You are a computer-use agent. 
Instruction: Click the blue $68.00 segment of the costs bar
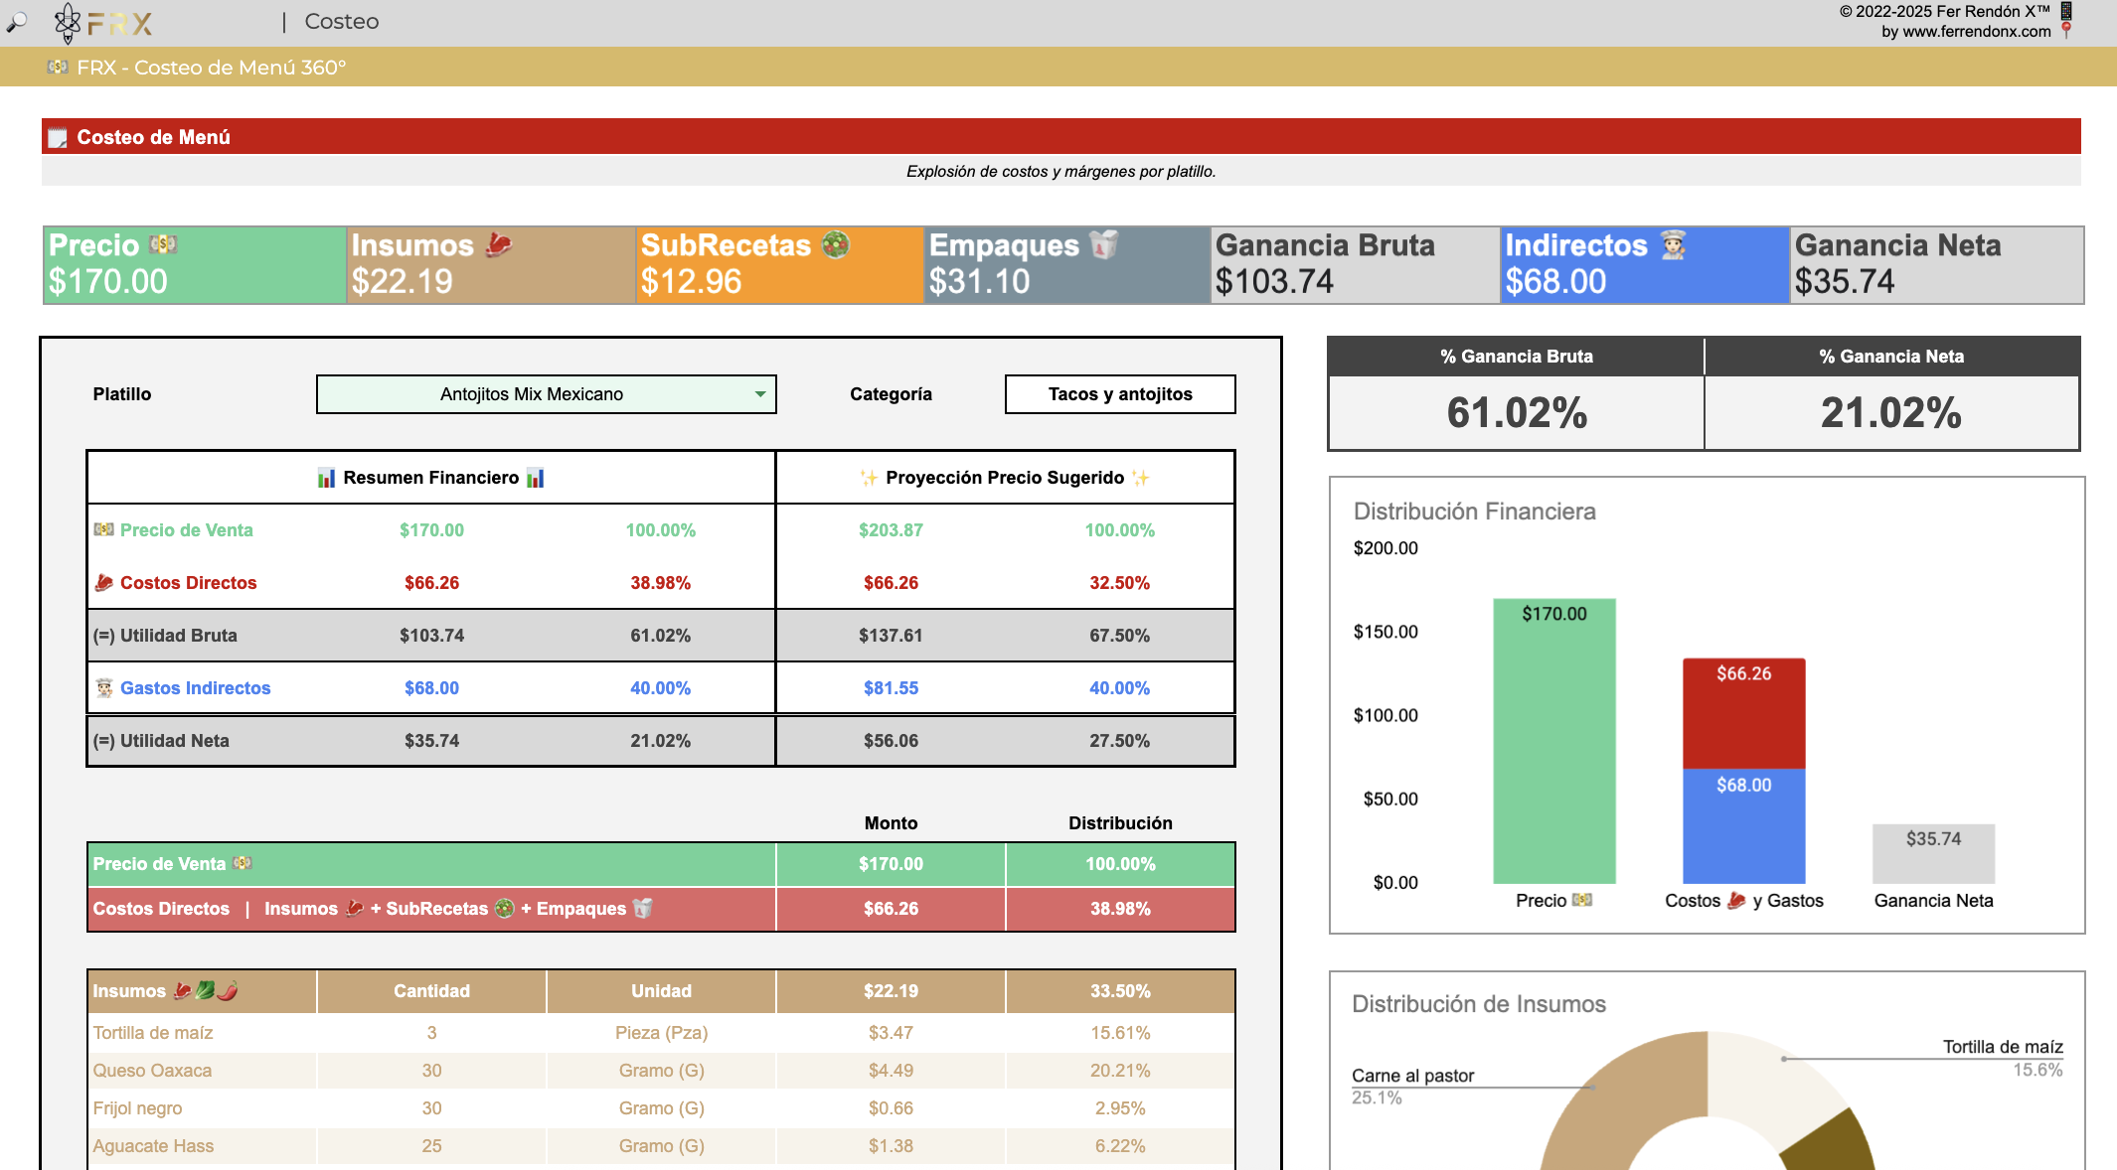click(x=1744, y=826)
